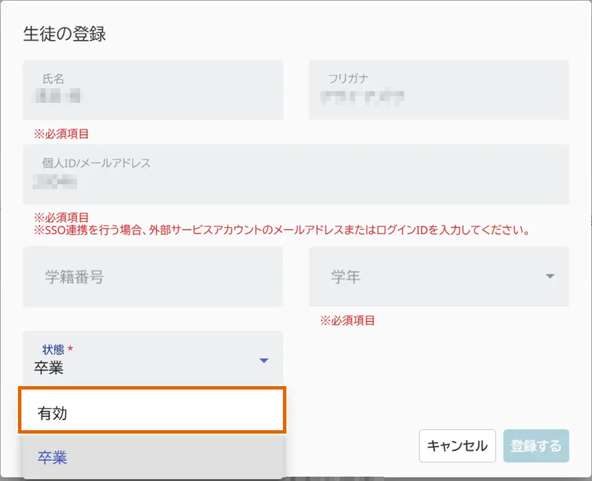Click the 氏名 field label

click(x=53, y=79)
